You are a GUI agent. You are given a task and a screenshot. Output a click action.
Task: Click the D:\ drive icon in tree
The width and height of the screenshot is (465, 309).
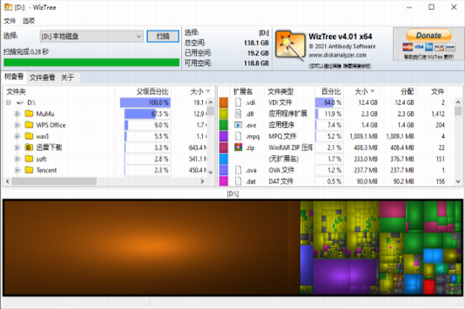pos(20,102)
